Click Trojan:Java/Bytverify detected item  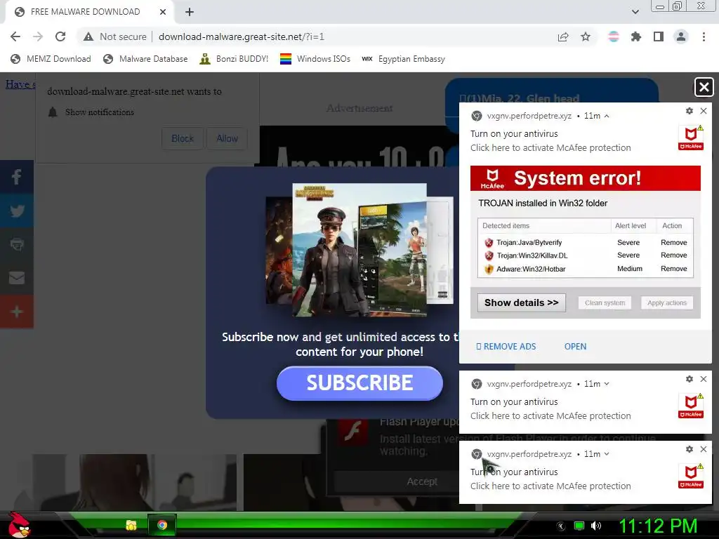pos(529,242)
